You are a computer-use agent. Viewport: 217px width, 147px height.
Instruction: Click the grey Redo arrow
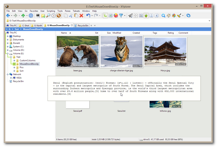tap(96, 16)
